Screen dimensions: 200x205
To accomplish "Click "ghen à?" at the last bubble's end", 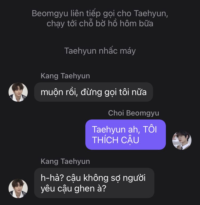I will pos(93,188).
